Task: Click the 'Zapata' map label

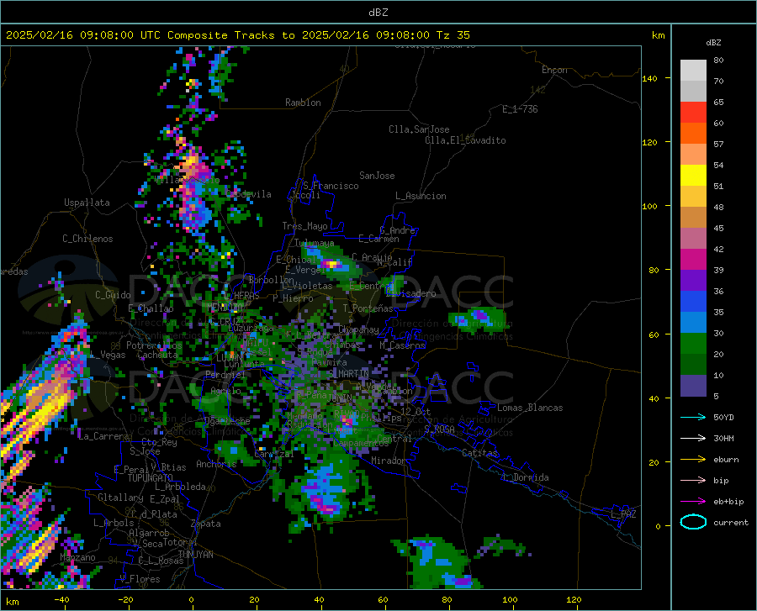Action: pyautogui.click(x=206, y=524)
